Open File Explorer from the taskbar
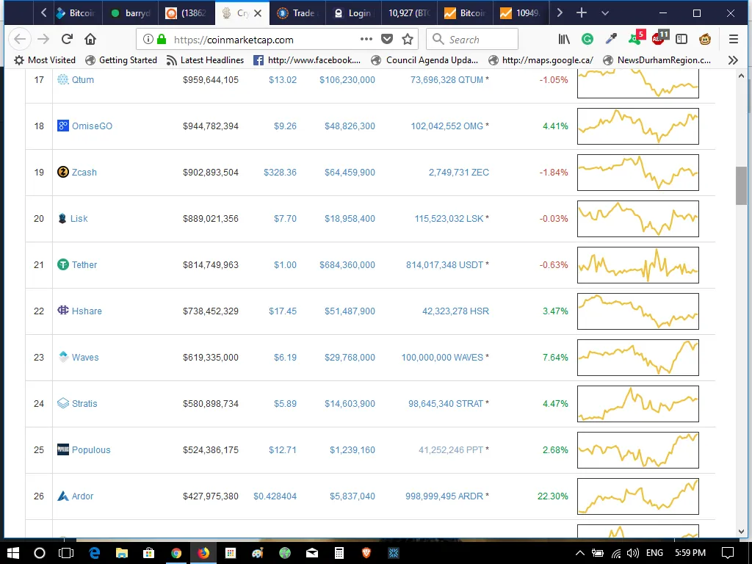This screenshot has width=752, height=564. pyautogui.click(x=122, y=553)
